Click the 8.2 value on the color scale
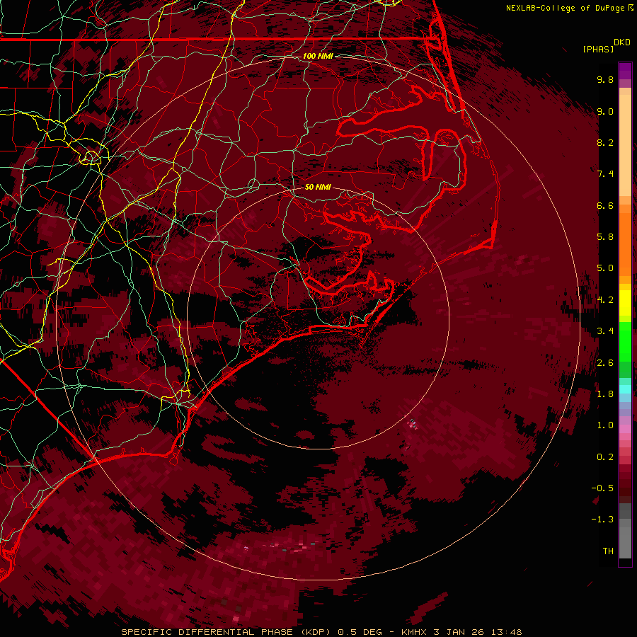This screenshot has height=637, width=637. tap(605, 142)
